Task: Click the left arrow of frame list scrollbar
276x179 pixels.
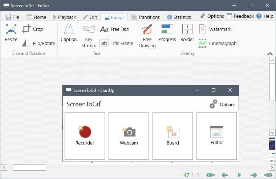Action: 4,167
